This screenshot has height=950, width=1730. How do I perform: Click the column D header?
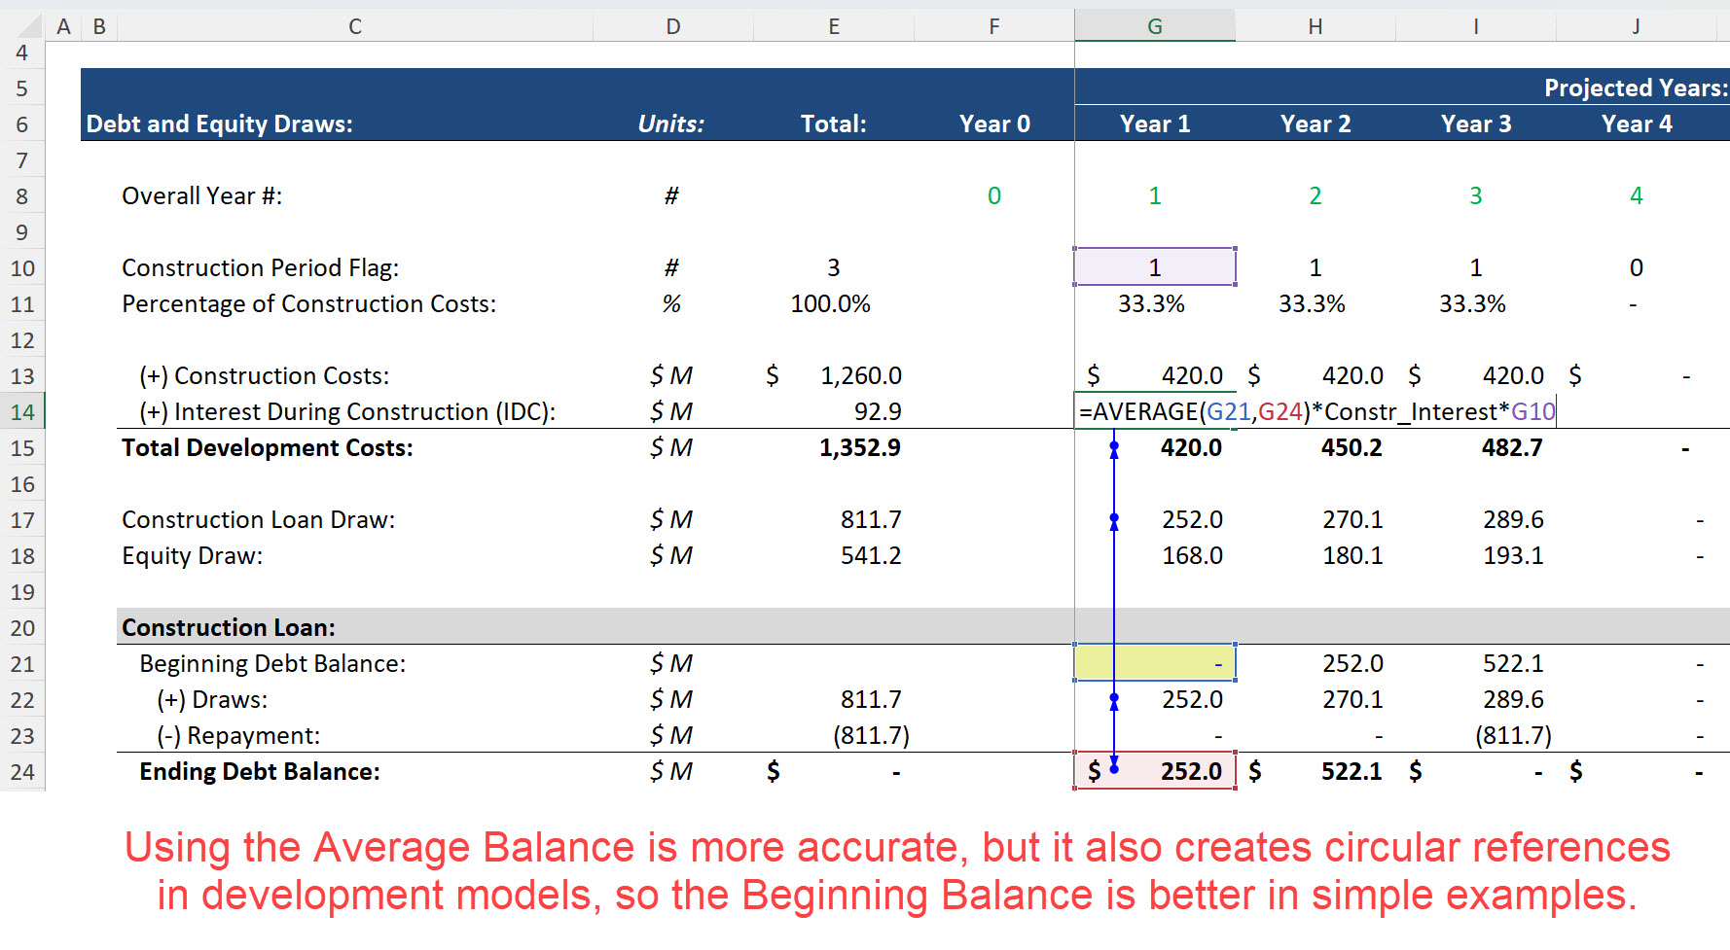click(673, 26)
